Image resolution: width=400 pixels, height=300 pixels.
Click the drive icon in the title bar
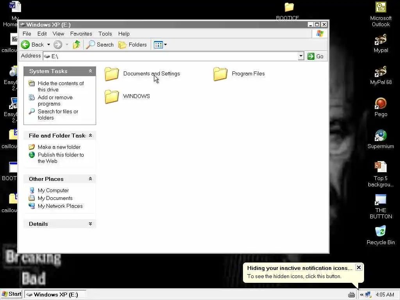point(23,25)
